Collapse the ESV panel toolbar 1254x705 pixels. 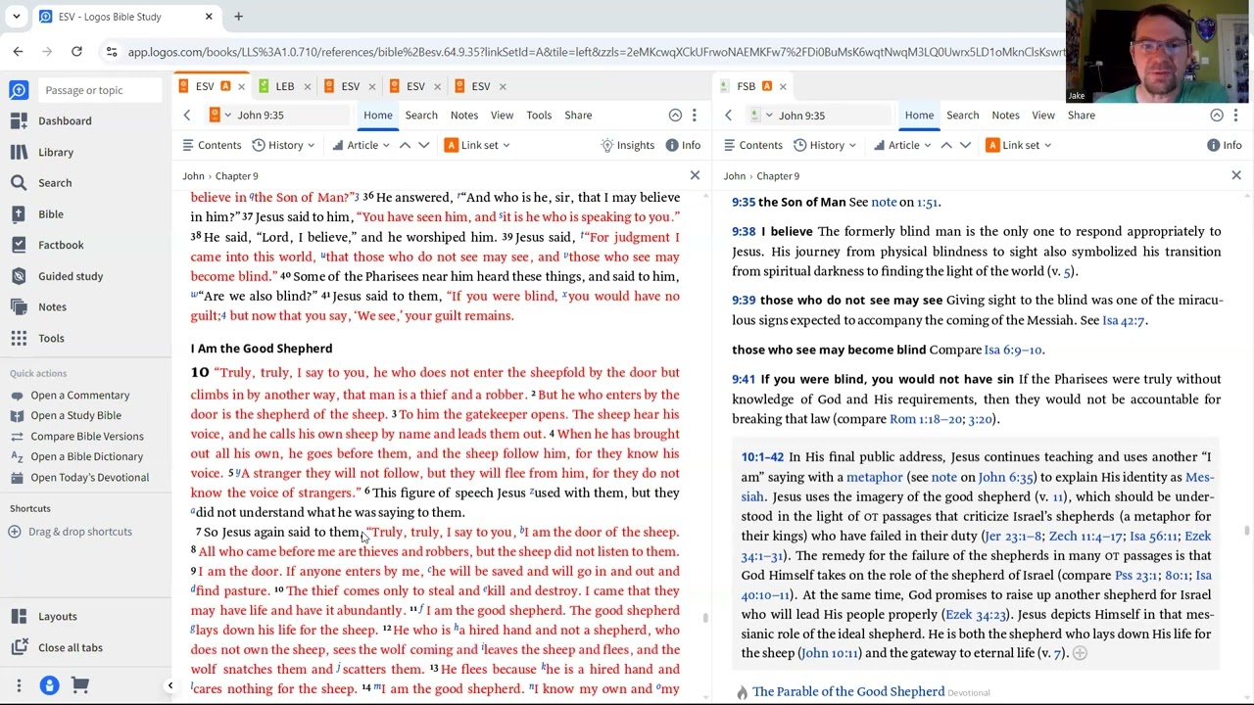675,116
